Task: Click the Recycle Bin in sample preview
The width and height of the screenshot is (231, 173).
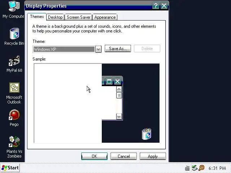Action: [147, 134]
